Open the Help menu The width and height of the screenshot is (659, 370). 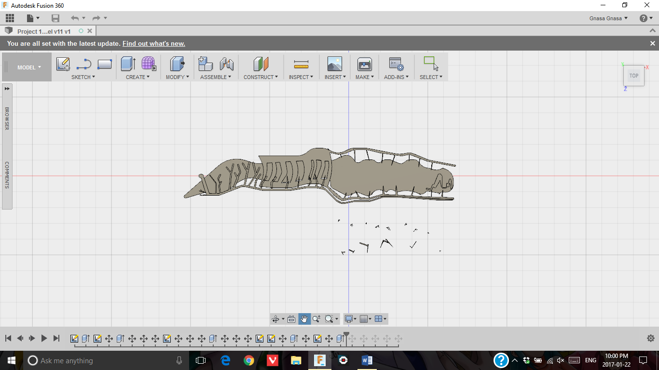(646, 18)
